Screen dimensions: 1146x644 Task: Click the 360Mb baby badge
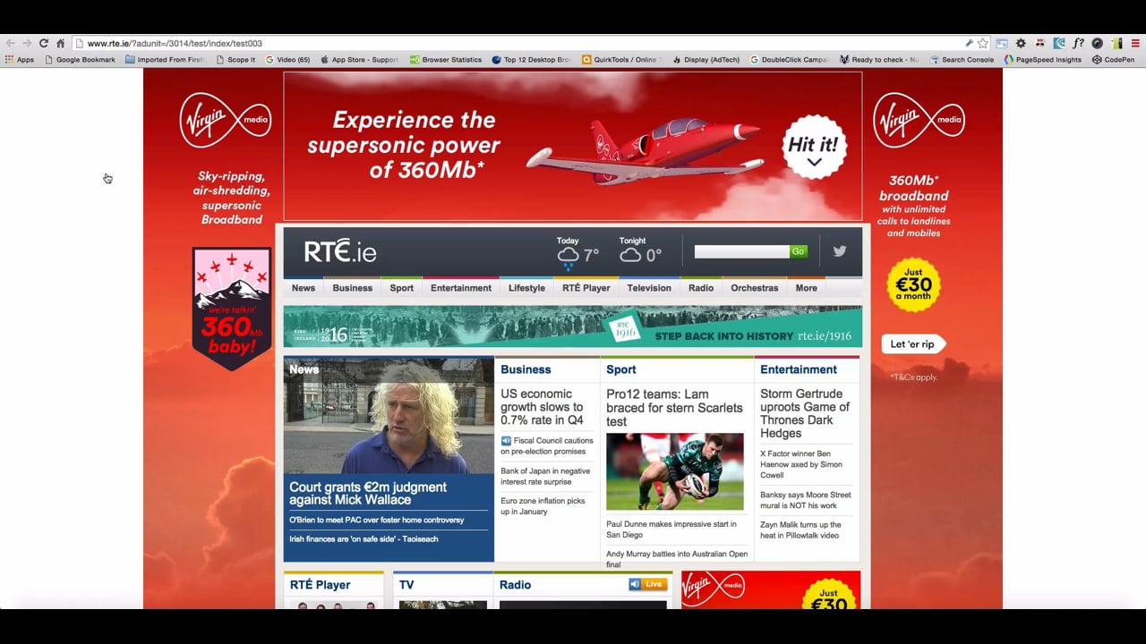tap(232, 309)
